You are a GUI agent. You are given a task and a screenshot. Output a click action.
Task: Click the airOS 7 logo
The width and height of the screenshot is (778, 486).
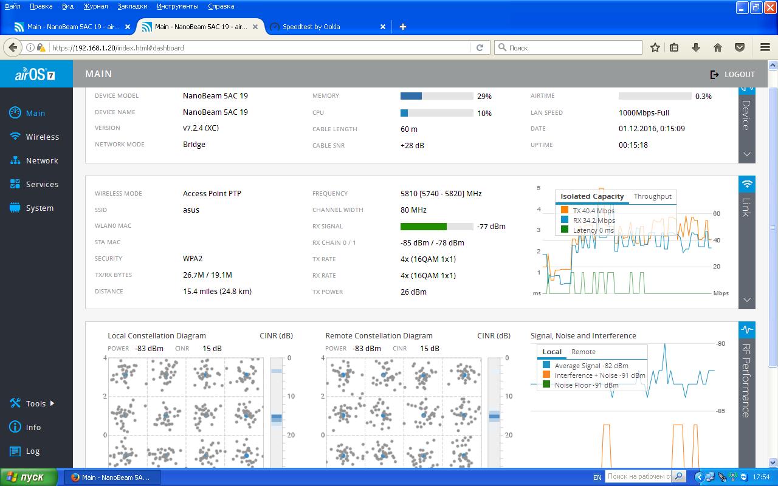coord(35,75)
